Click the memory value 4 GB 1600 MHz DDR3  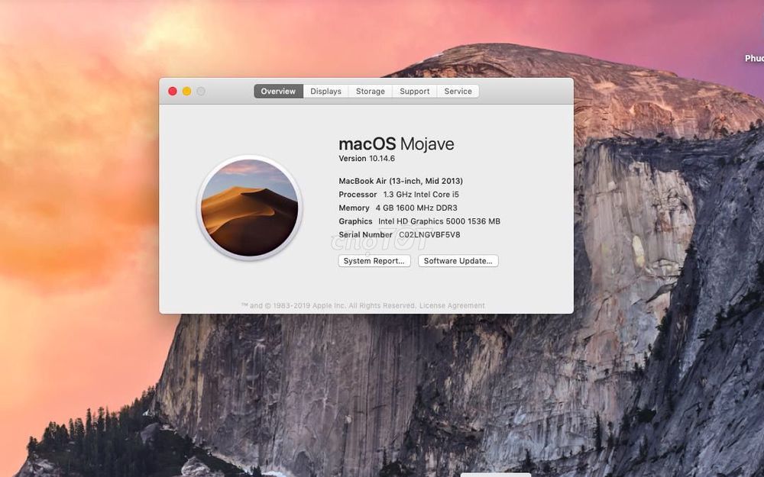tap(416, 208)
